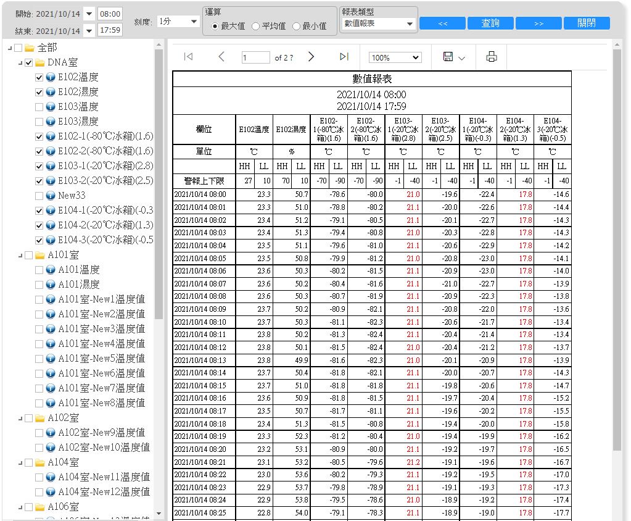Click globe icon beside E103濕度
Image resolution: width=631 pixels, height=521 pixels.
point(51,121)
